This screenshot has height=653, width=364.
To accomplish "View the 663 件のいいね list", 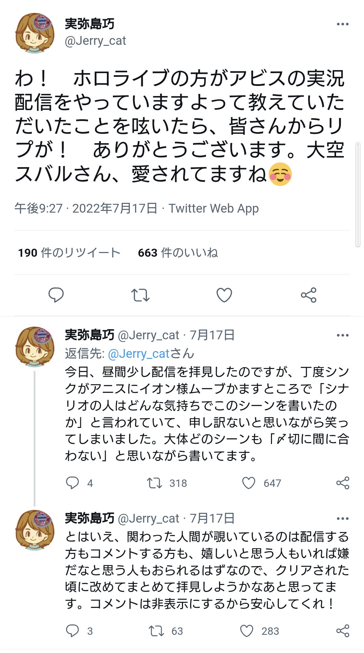I will [178, 253].
